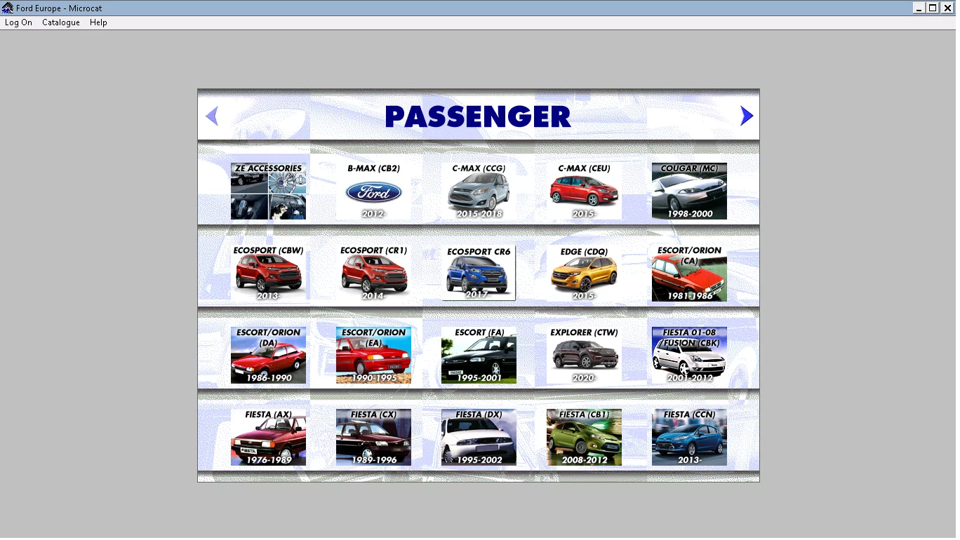Open the FIESTA 01-08 / FUSION (CBK) catalogue
This screenshot has width=960, height=540.
pyautogui.click(x=689, y=354)
